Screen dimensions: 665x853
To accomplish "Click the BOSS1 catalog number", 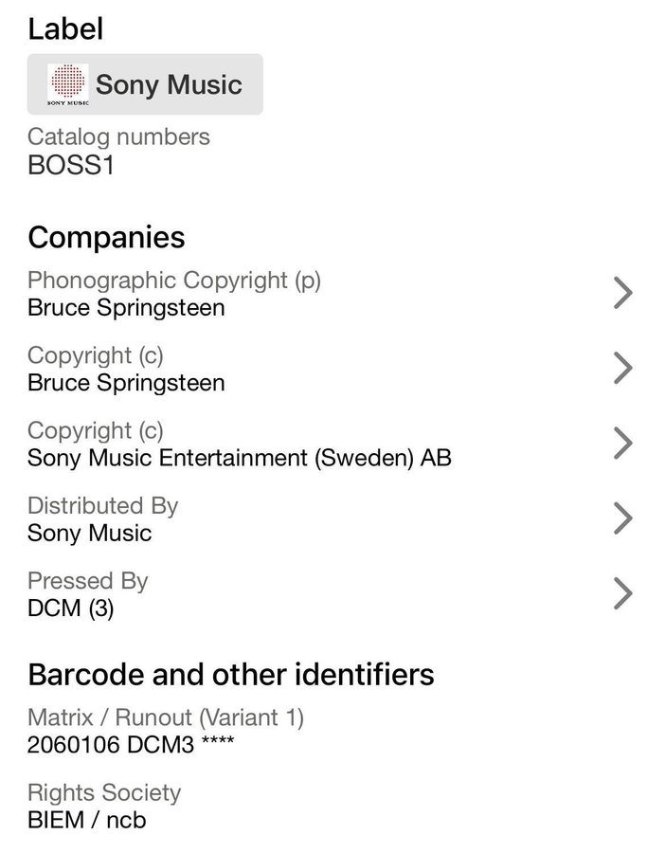I will point(71,165).
